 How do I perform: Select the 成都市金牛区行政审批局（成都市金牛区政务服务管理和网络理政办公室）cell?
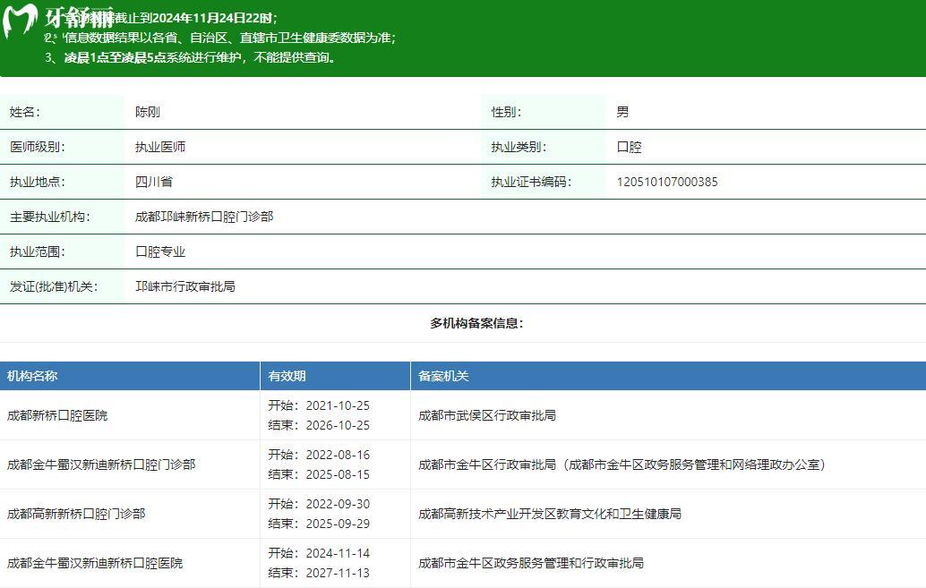pyautogui.click(x=622, y=464)
